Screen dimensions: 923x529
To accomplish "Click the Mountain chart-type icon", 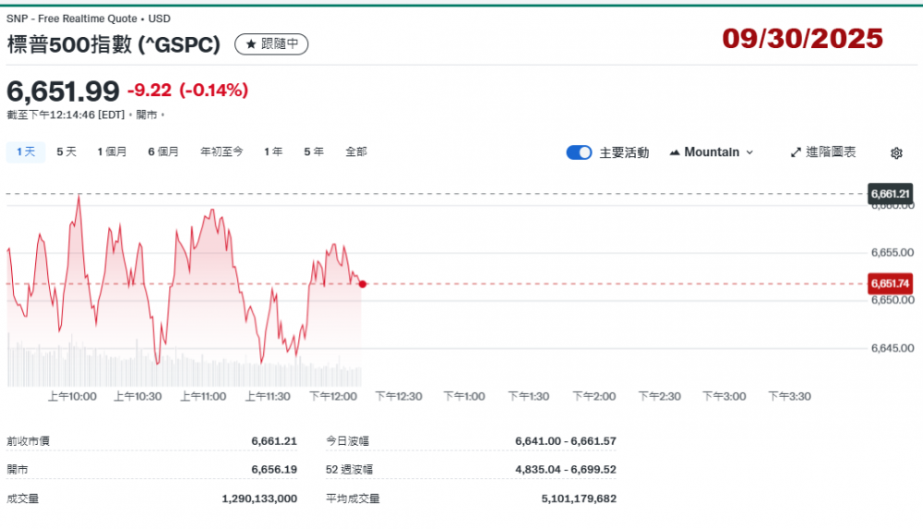I will point(674,152).
